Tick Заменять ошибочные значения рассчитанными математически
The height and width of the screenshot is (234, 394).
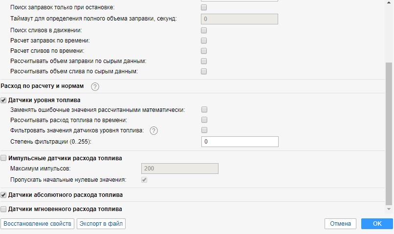pos(204,110)
